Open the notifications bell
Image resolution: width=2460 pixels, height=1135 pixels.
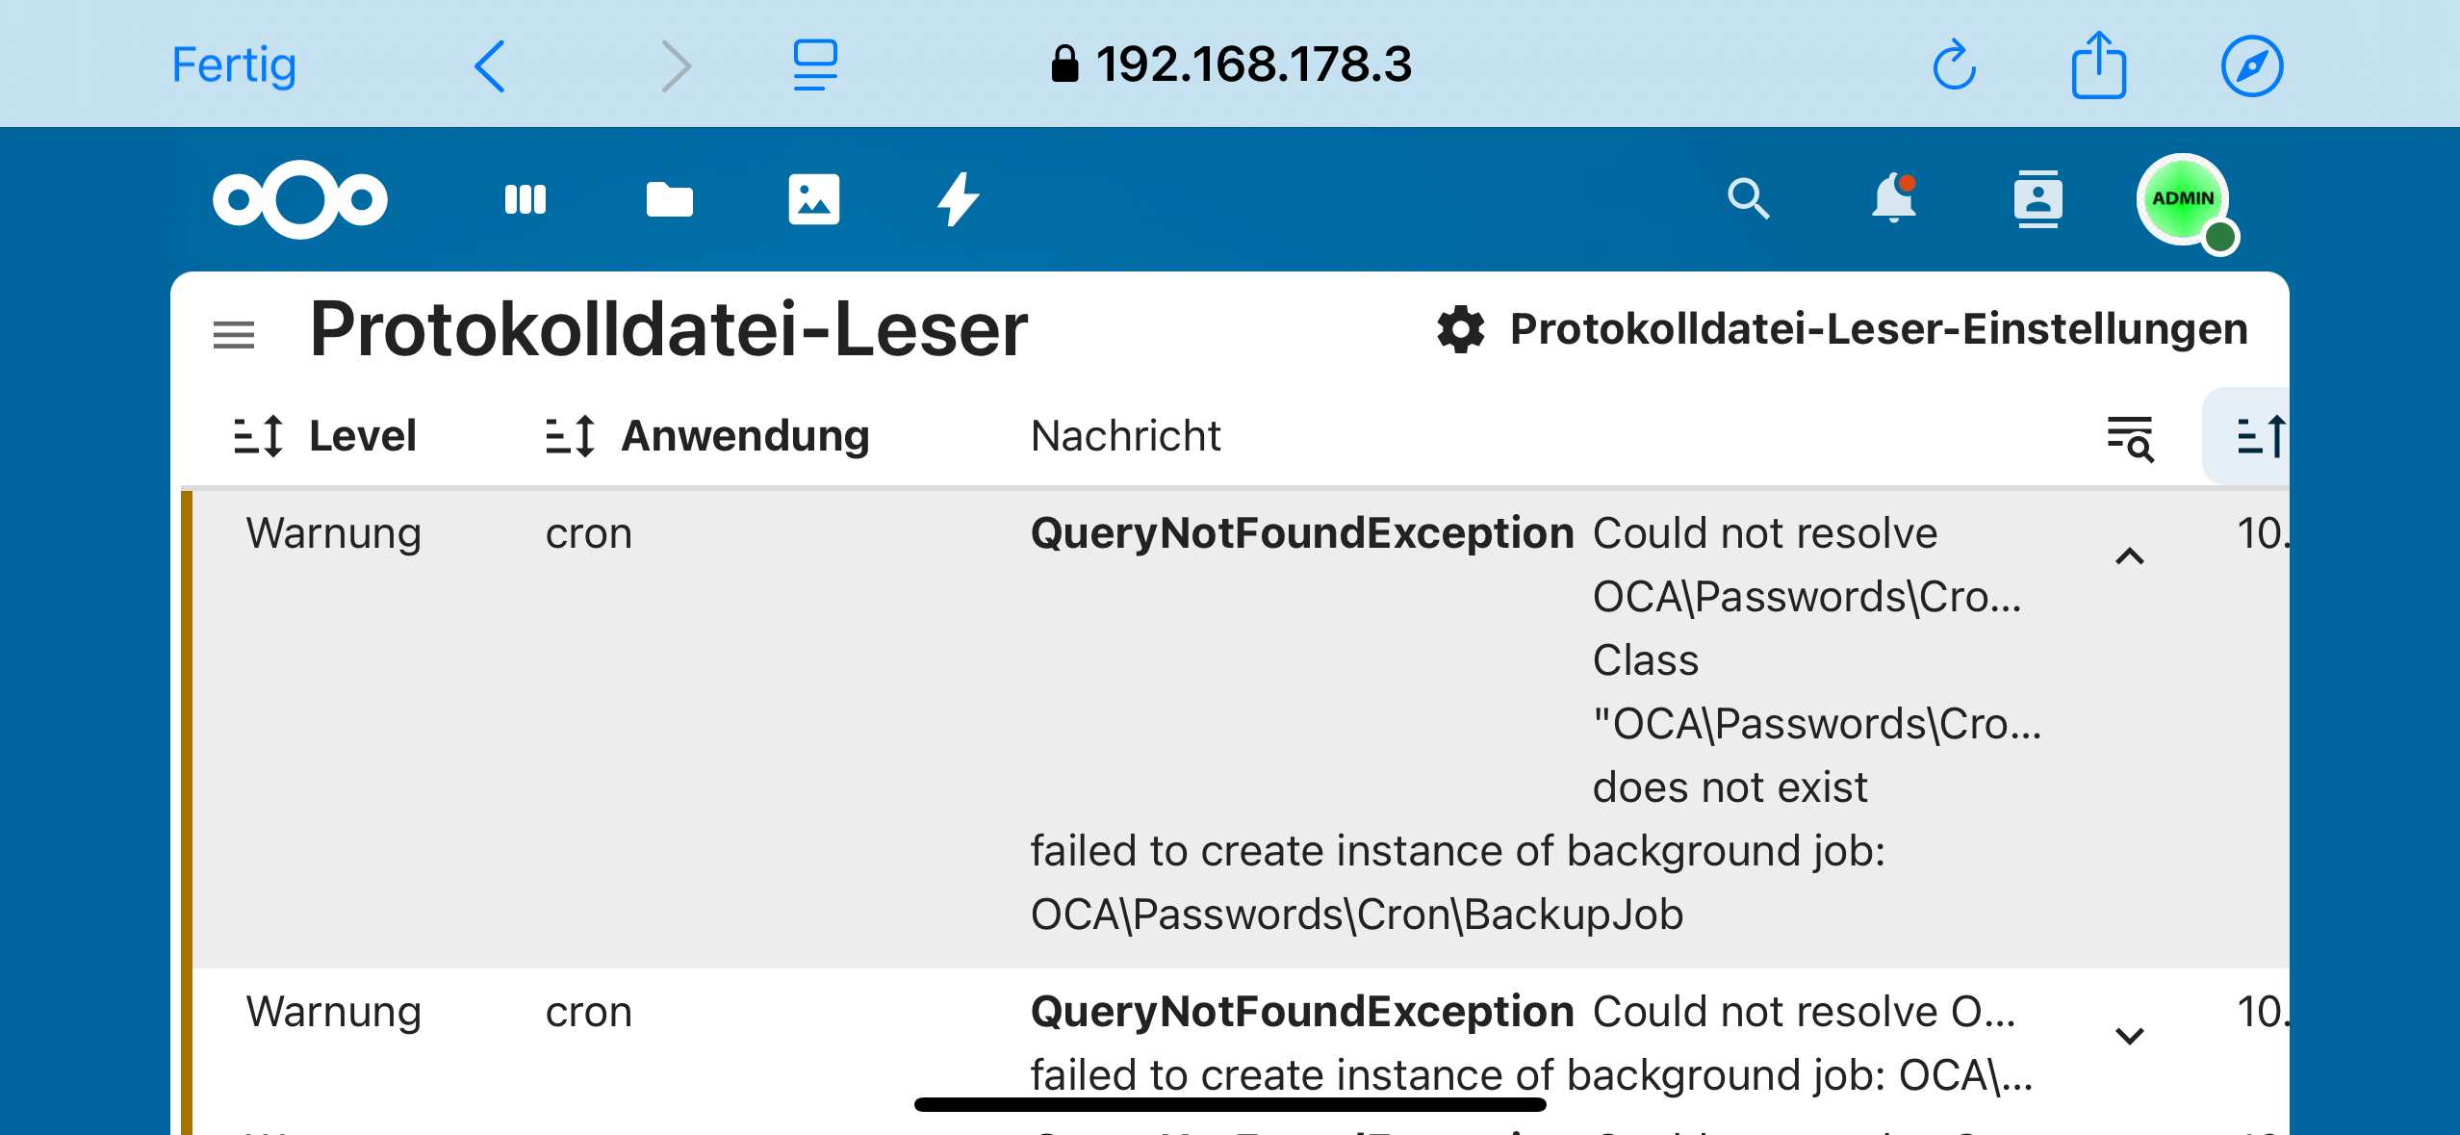click(1893, 199)
